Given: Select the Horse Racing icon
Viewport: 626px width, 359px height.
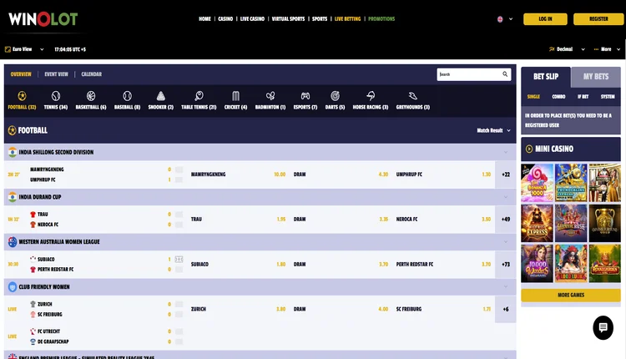Looking at the screenshot, I should click(x=371, y=96).
